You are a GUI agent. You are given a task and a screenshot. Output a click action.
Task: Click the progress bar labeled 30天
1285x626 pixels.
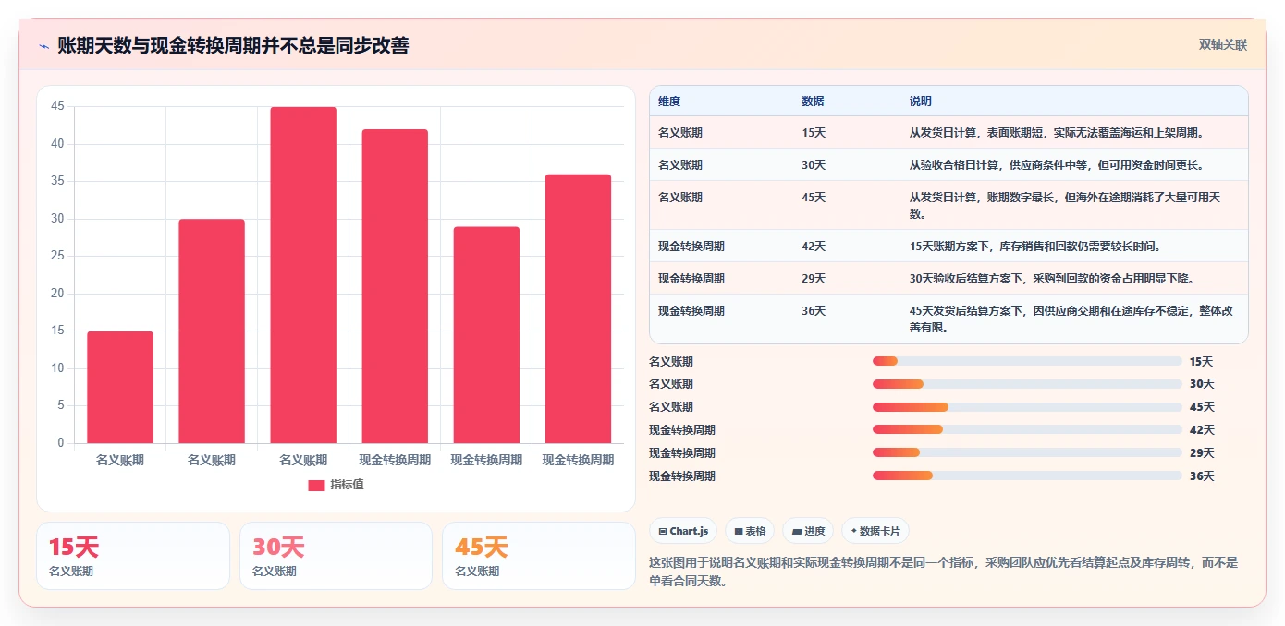pos(1027,384)
